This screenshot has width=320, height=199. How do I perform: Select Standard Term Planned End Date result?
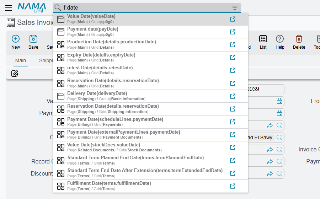[150, 160]
